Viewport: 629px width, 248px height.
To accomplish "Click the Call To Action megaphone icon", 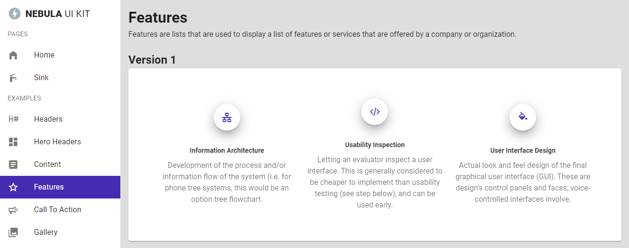I will [13, 210].
